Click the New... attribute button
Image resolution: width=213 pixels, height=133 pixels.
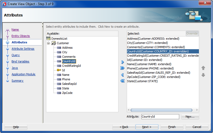click(190, 117)
